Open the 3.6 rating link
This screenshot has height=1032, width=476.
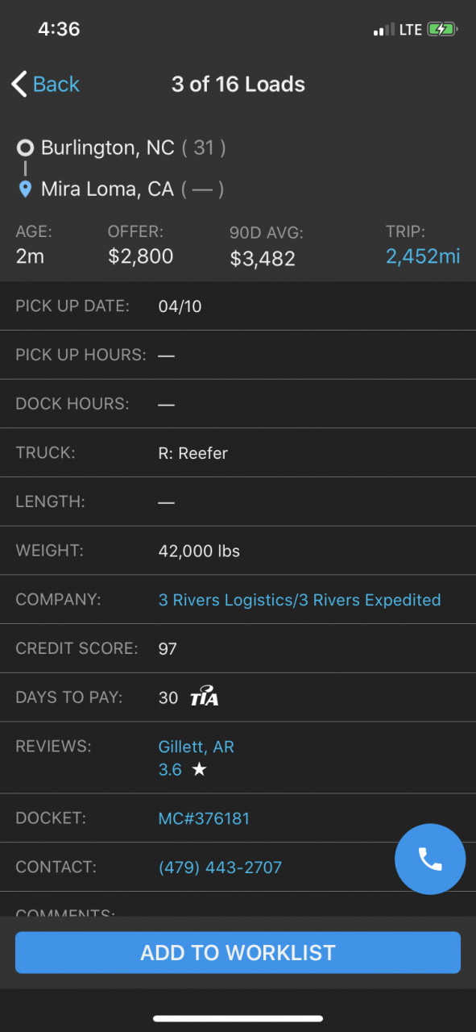(x=170, y=770)
